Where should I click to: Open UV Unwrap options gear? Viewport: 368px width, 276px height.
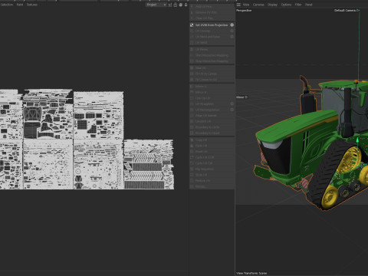(x=232, y=31)
